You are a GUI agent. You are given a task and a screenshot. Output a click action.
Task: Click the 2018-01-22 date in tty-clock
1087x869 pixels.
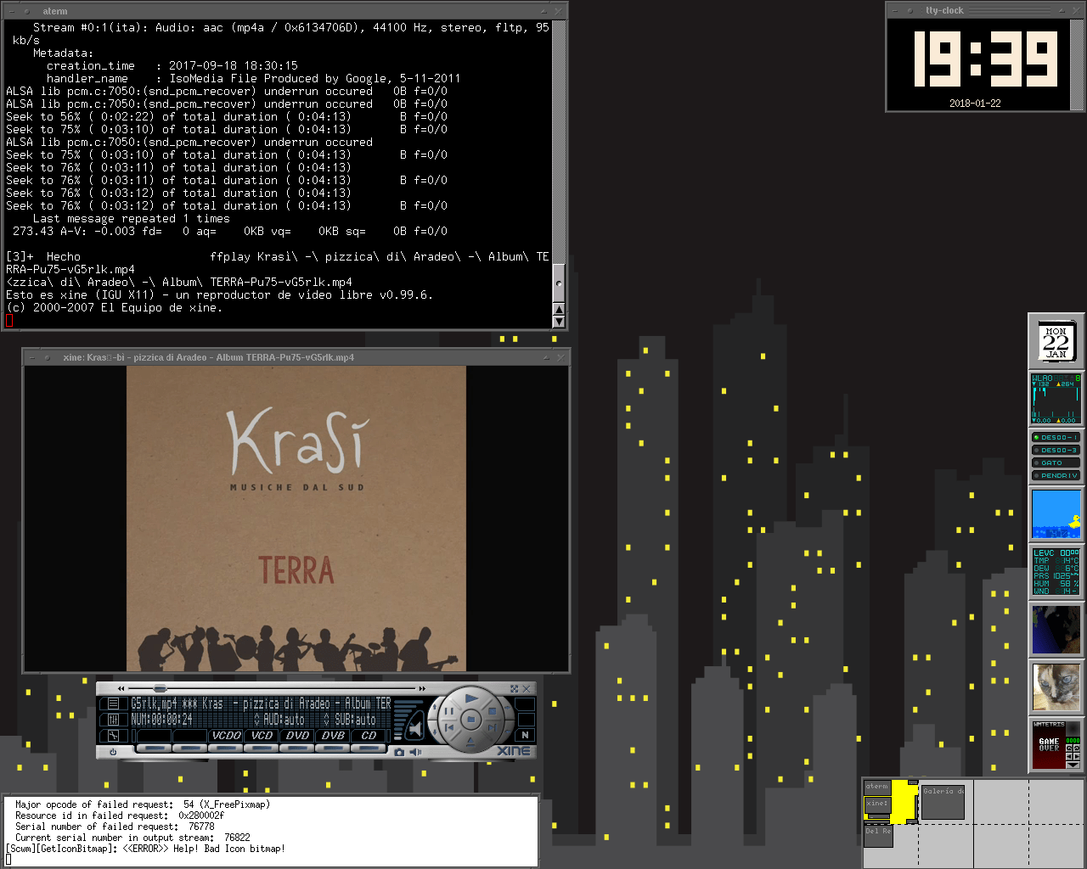click(975, 104)
